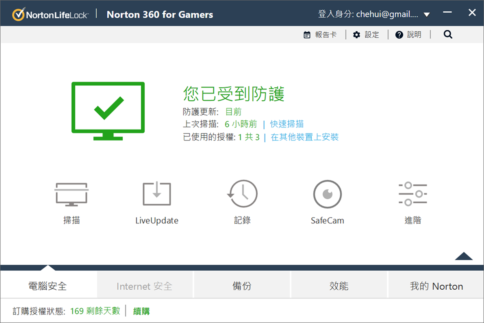Click the green protected monitor icon

pyautogui.click(x=108, y=111)
